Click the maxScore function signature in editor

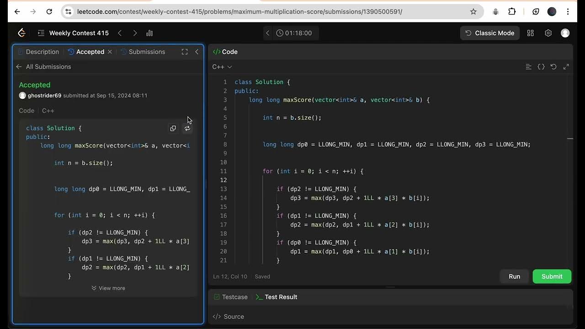coord(339,100)
